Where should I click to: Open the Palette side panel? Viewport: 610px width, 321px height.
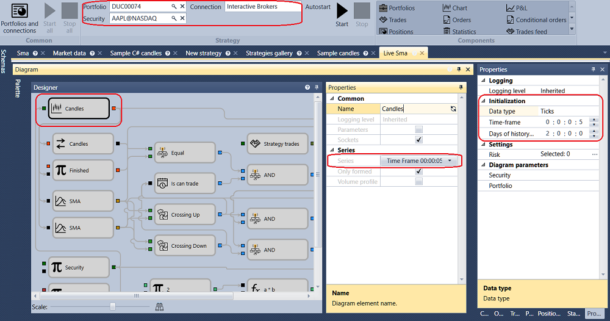[x=18, y=88]
